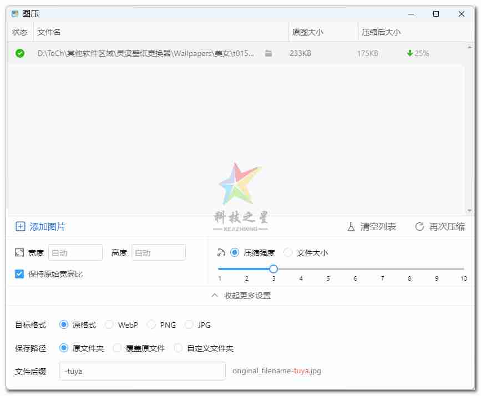Click the resize icon left of 宽度
This screenshot has width=481, height=396.
click(x=18, y=252)
